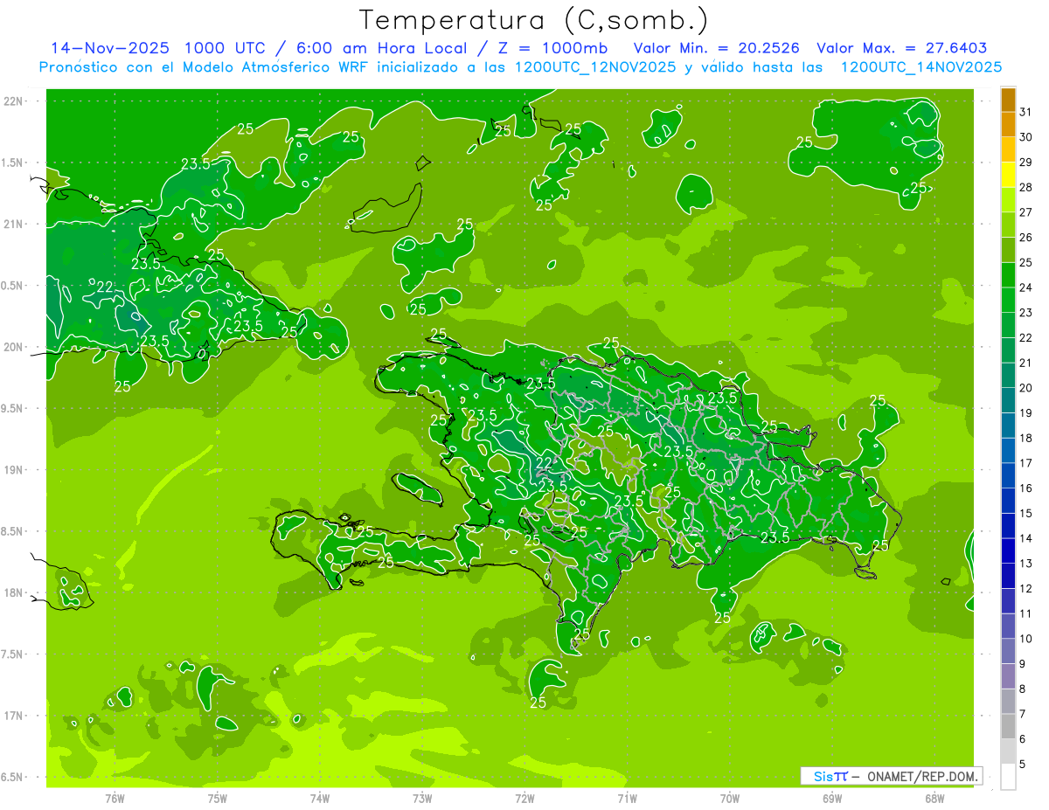Click the 19N latitude axis label
This screenshot has height=810, width=1049.
[14, 469]
